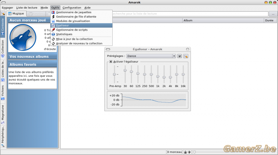
Task: Click Mise à jour de la collection
Action: click(x=81, y=39)
